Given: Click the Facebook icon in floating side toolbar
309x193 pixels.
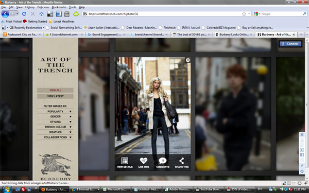Looking at the screenshot, I should coord(302,155).
